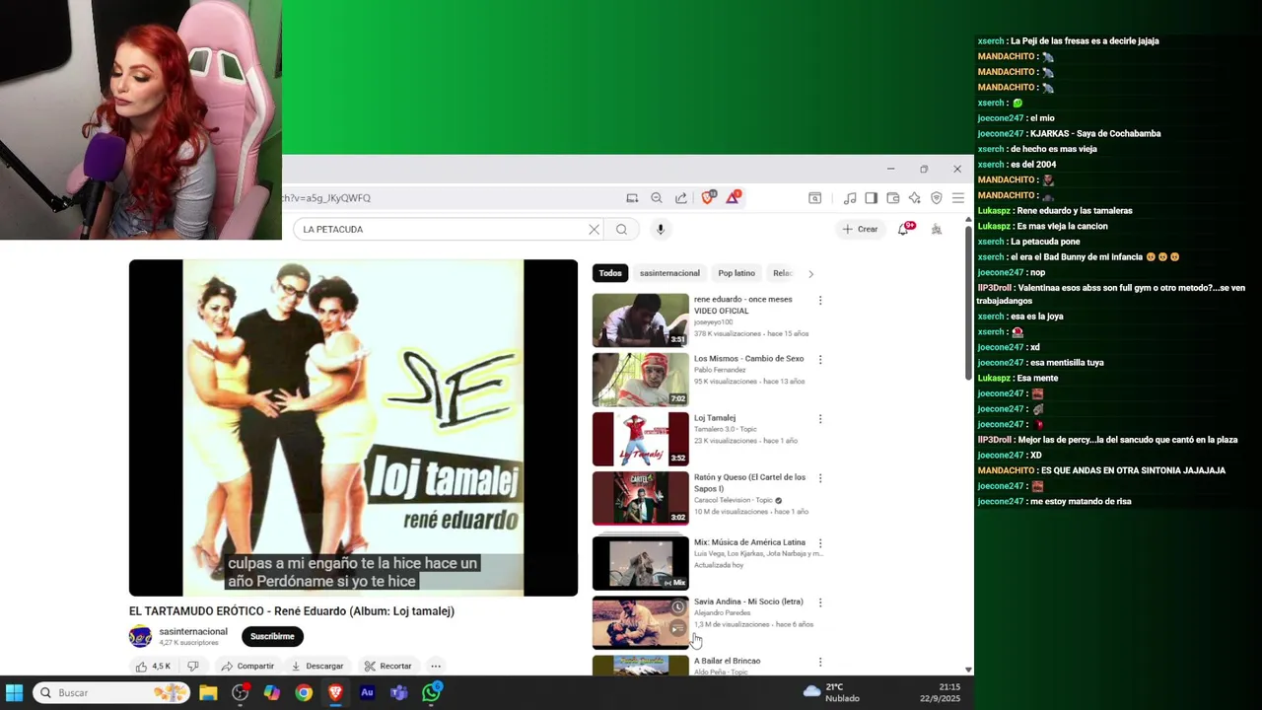The width and height of the screenshot is (1262, 710).
Task: Click the share page icon in address bar
Action: 681,198
